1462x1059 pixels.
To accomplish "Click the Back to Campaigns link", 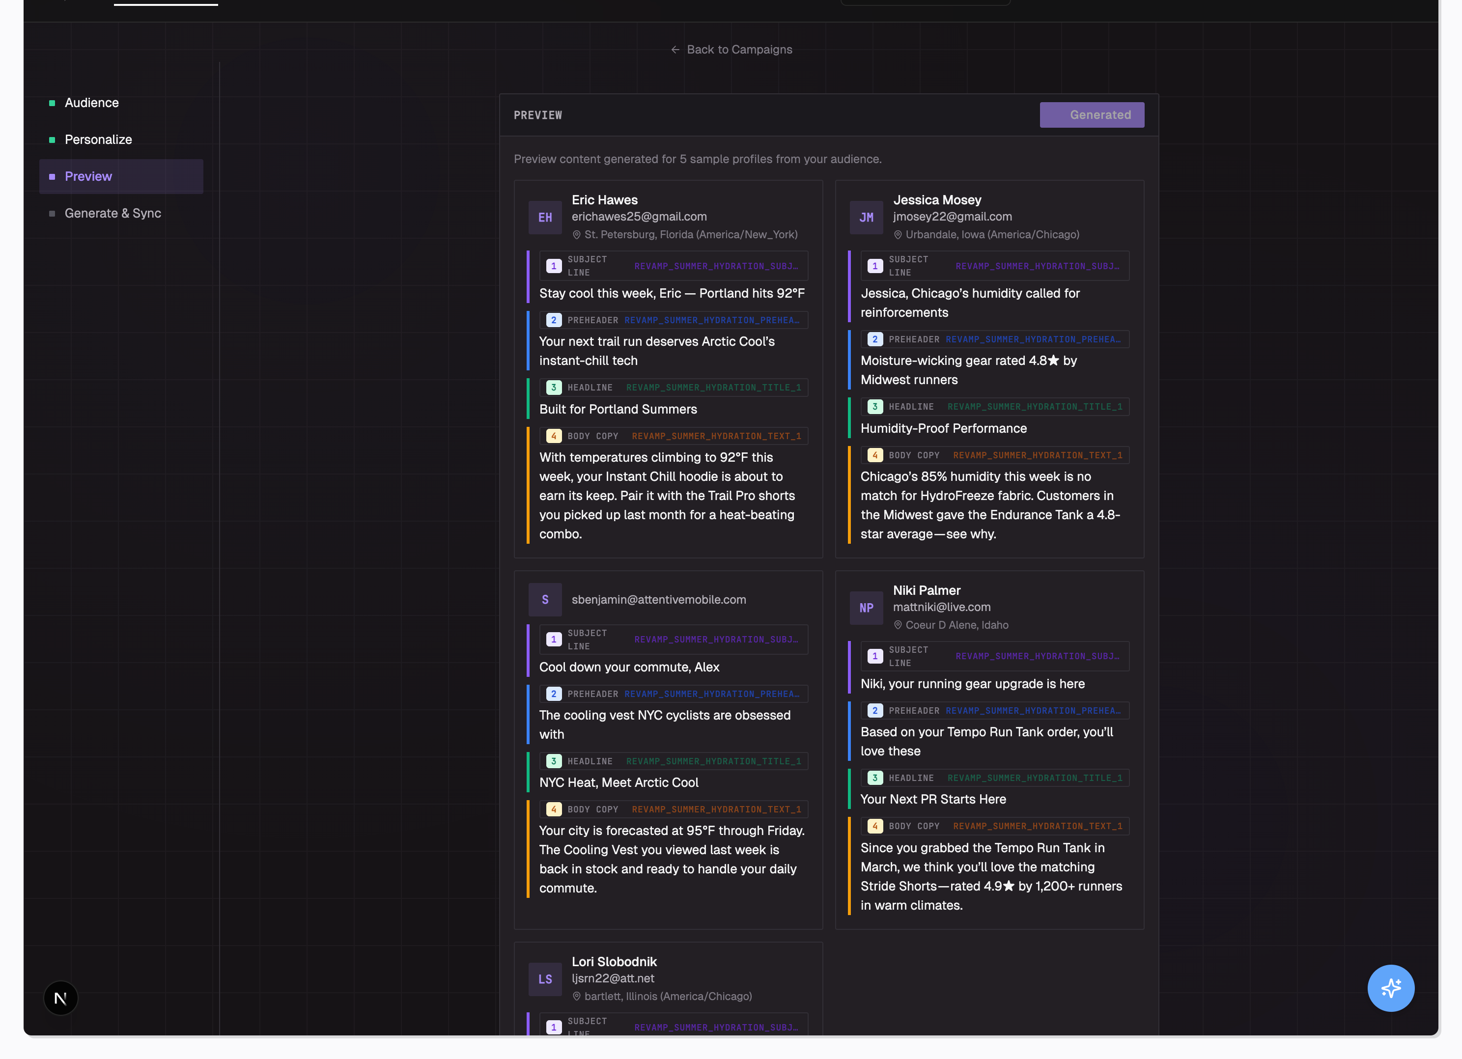I will (x=739, y=49).
